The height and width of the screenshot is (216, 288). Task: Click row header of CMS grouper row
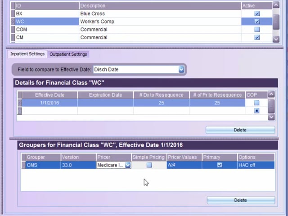click(23, 165)
